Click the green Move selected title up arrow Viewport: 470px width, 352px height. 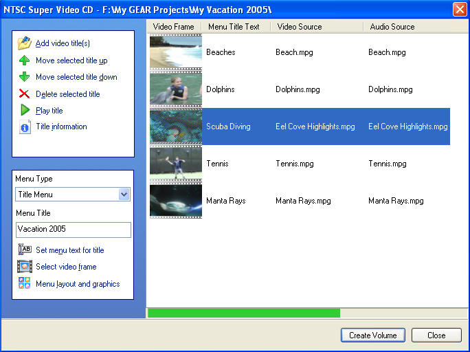(x=24, y=60)
